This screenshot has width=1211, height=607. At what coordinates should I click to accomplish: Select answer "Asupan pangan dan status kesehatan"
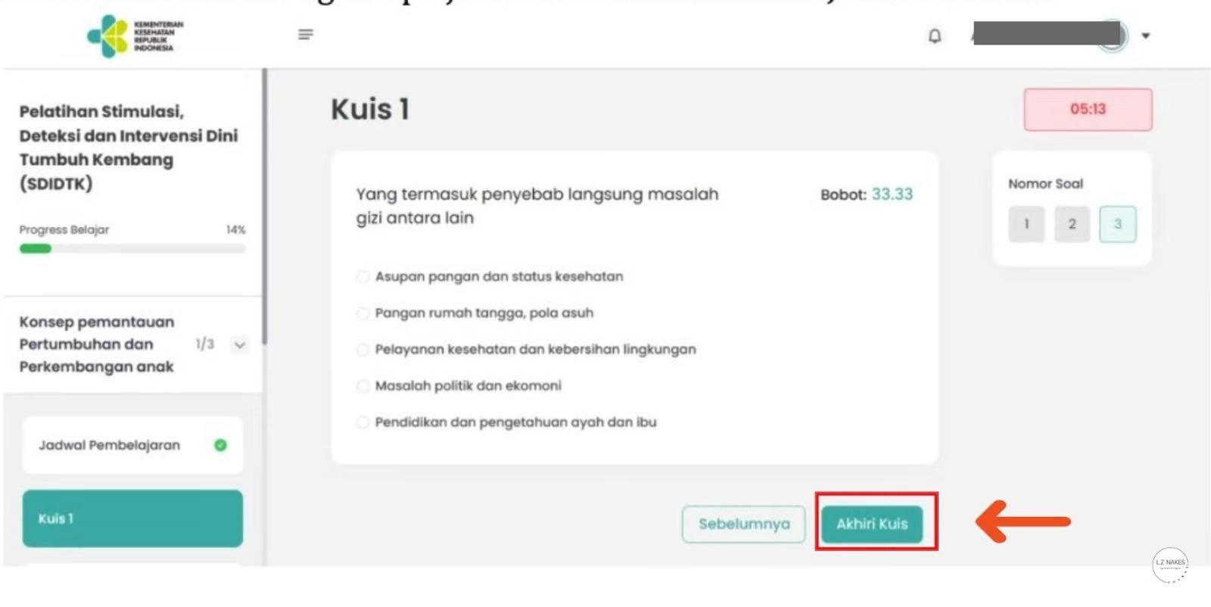coord(363,277)
